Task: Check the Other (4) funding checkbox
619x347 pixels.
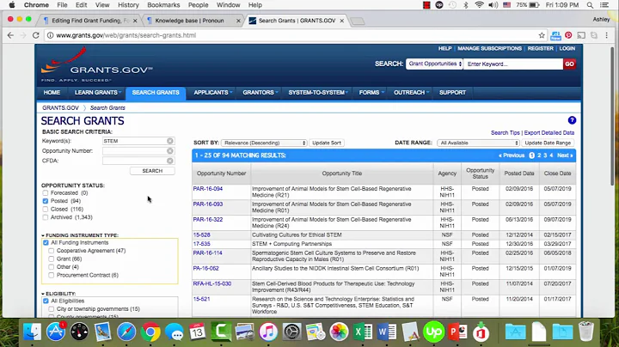Action: click(x=52, y=267)
